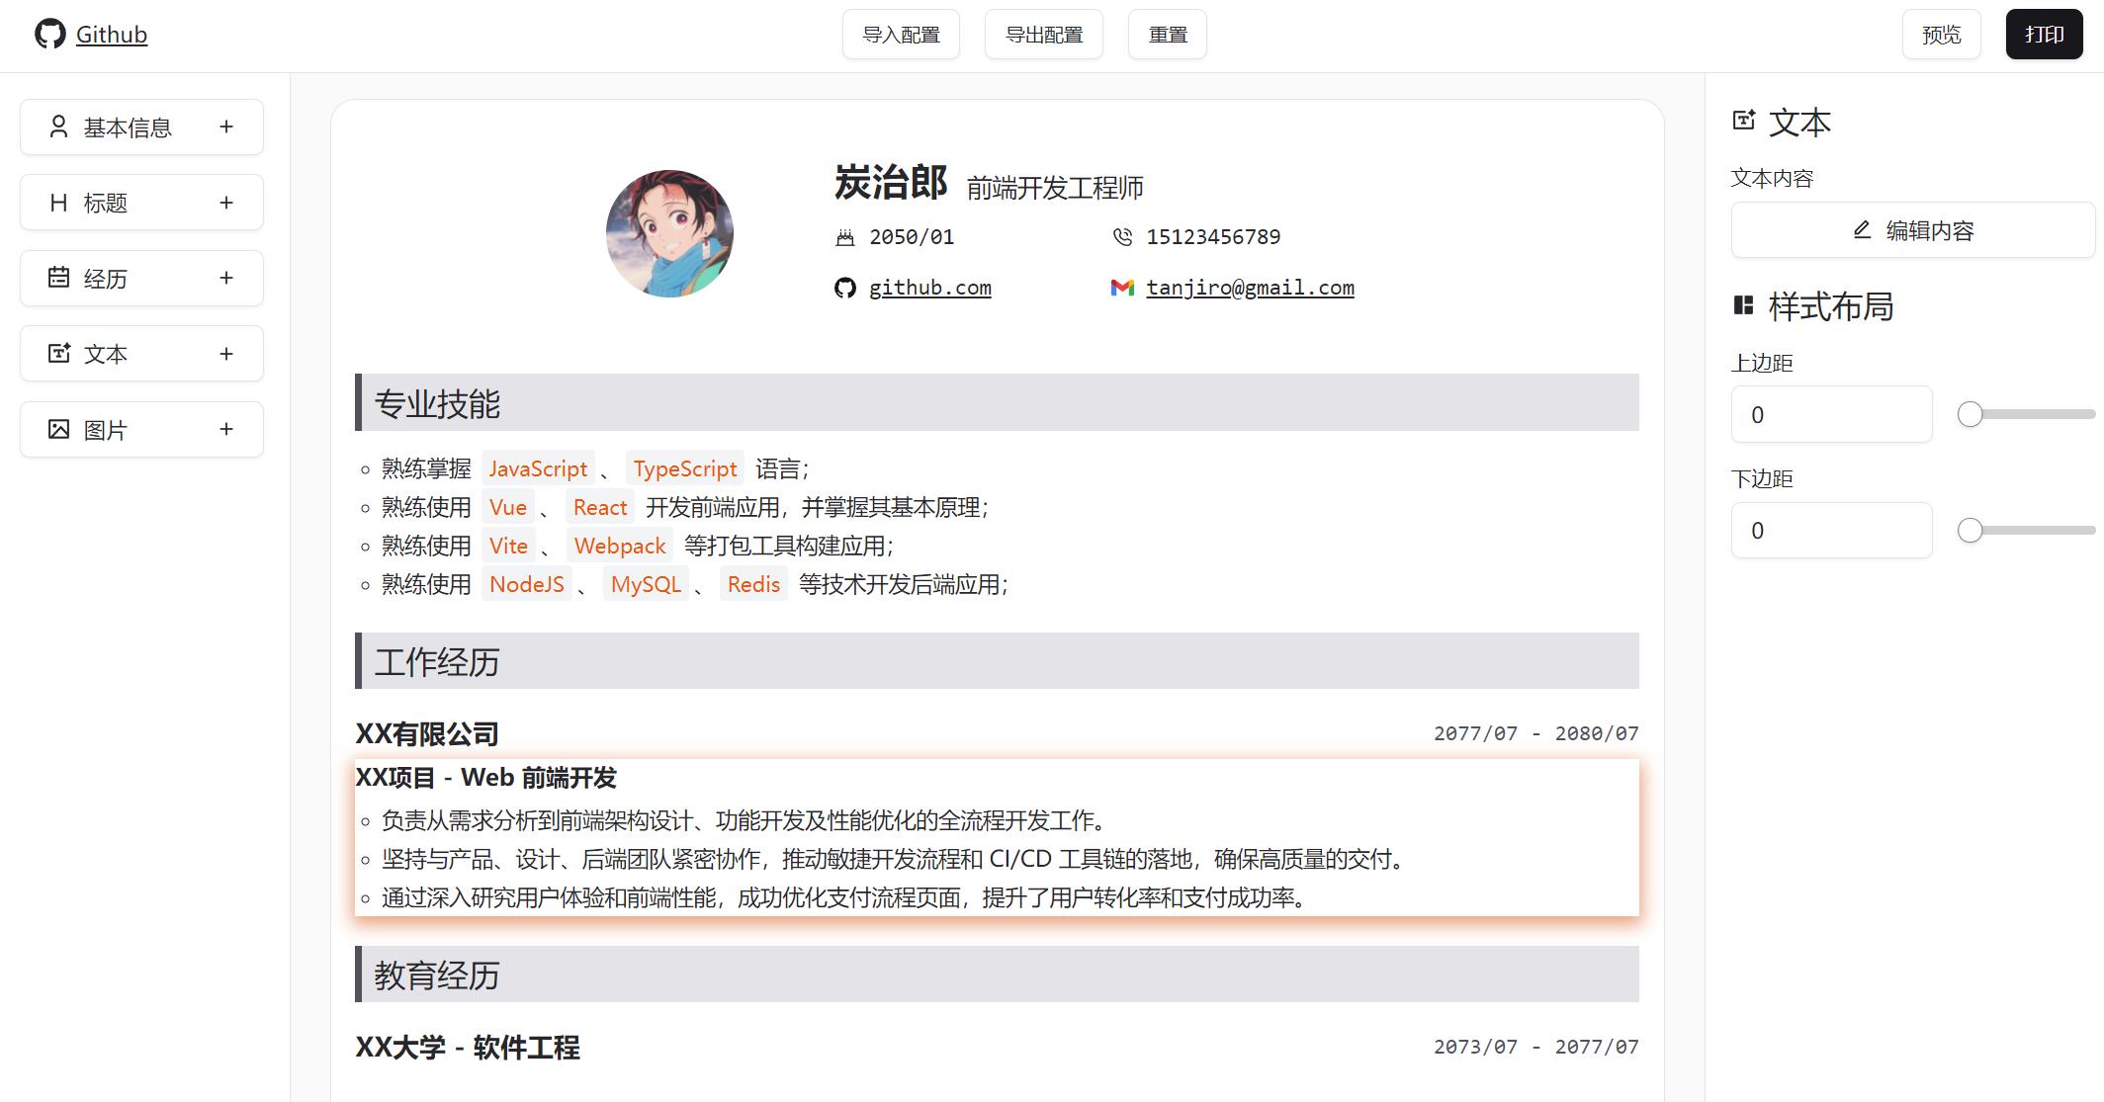Click the phone icon beside 15123456789
The image size is (2104, 1102).
point(1122,237)
